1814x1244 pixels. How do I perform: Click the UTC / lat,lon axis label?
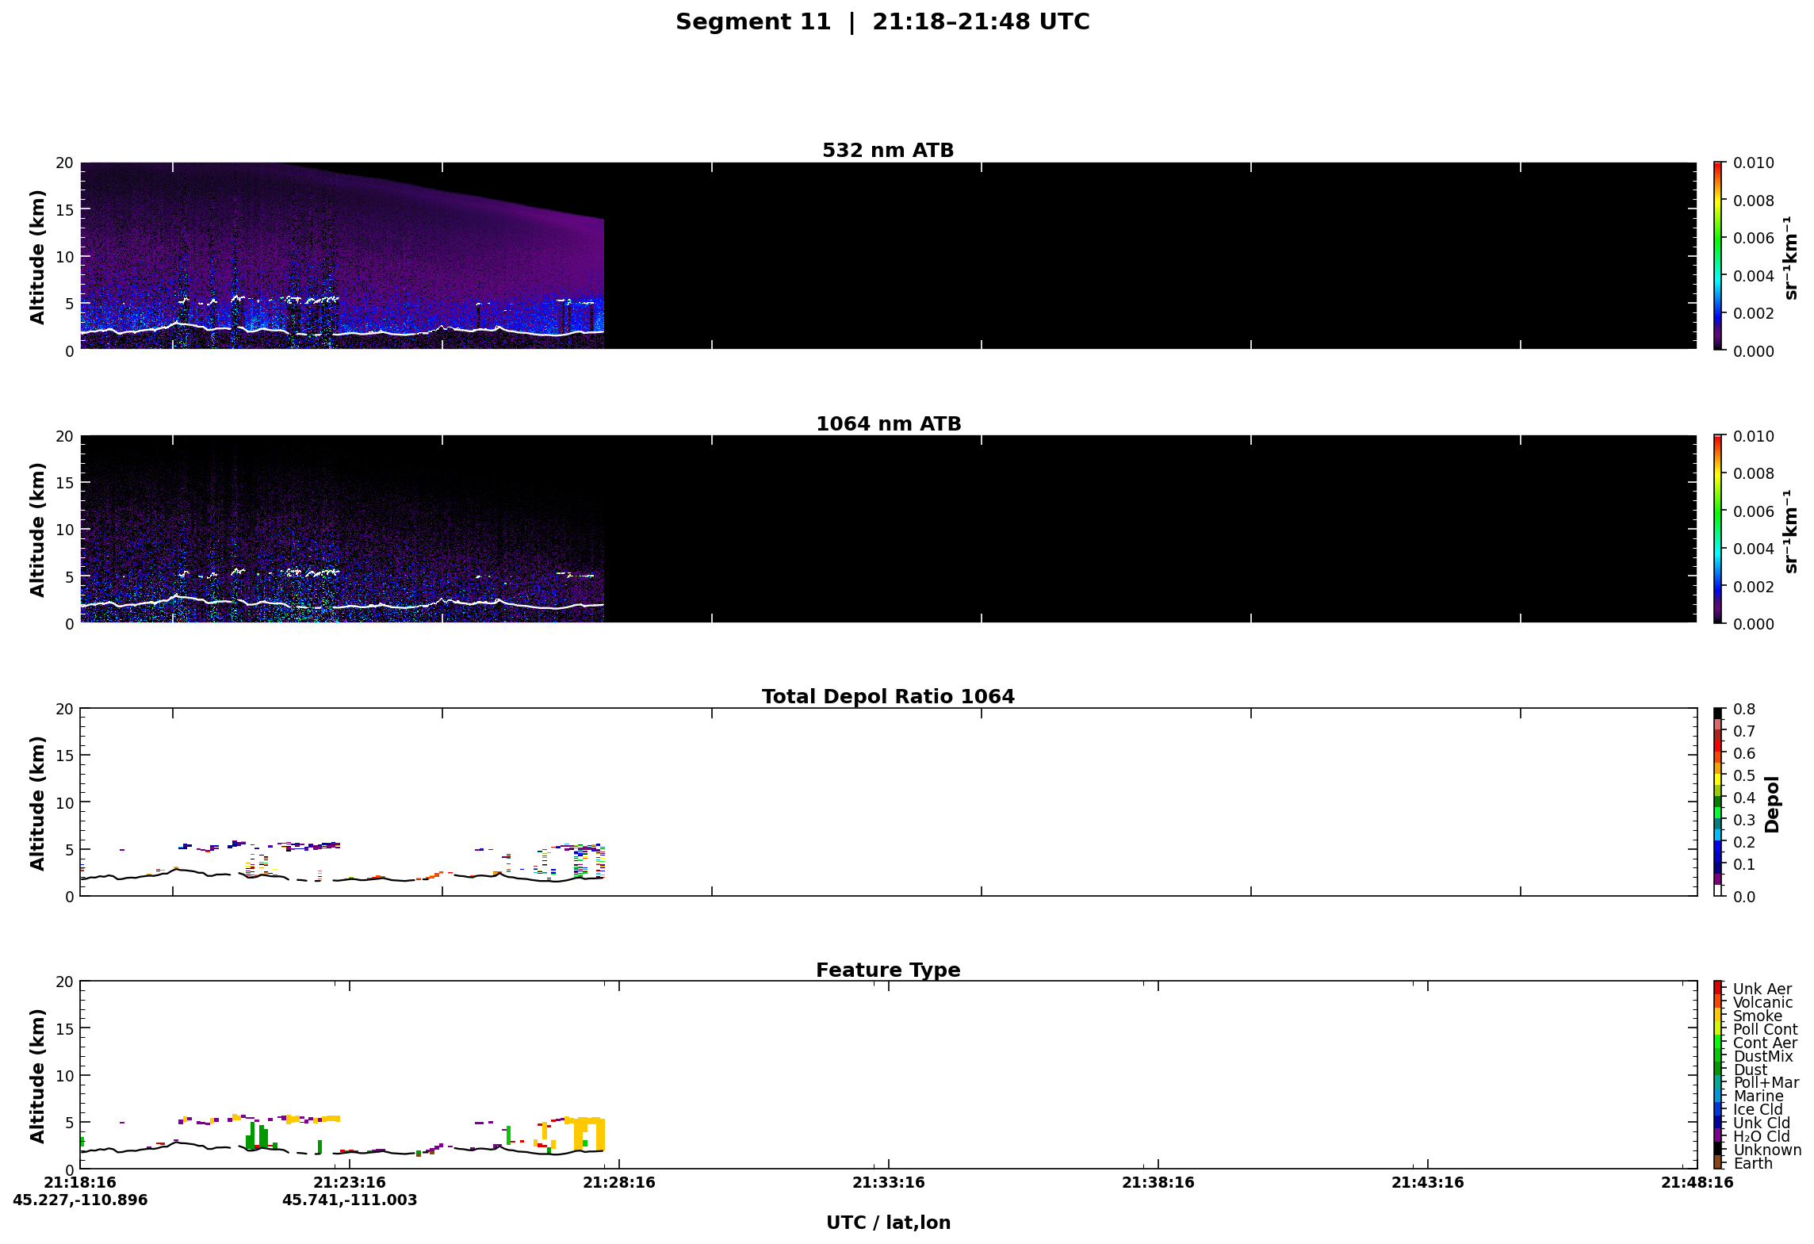point(888,1223)
